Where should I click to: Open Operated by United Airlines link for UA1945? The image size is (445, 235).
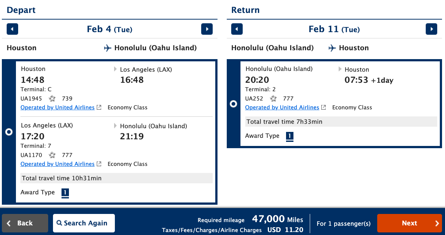tap(57, 108)
